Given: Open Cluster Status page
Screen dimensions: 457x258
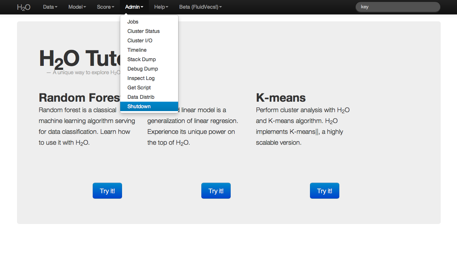Looking at the screenshot, I should click(x=149, y=31).
